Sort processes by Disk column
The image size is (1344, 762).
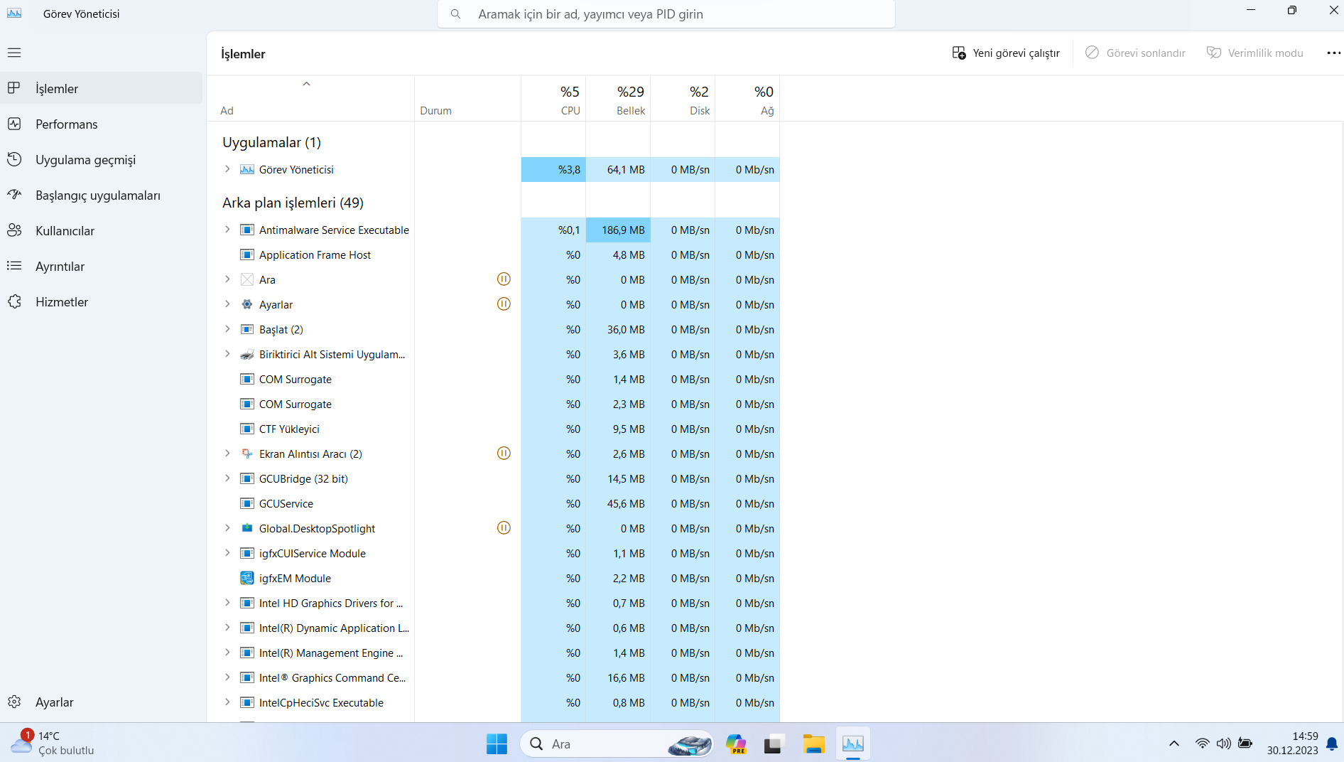click(x=683, y=99)
